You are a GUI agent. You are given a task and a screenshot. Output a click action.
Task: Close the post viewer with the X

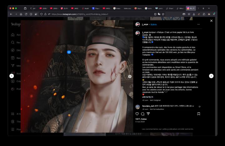tap(211, 21)
